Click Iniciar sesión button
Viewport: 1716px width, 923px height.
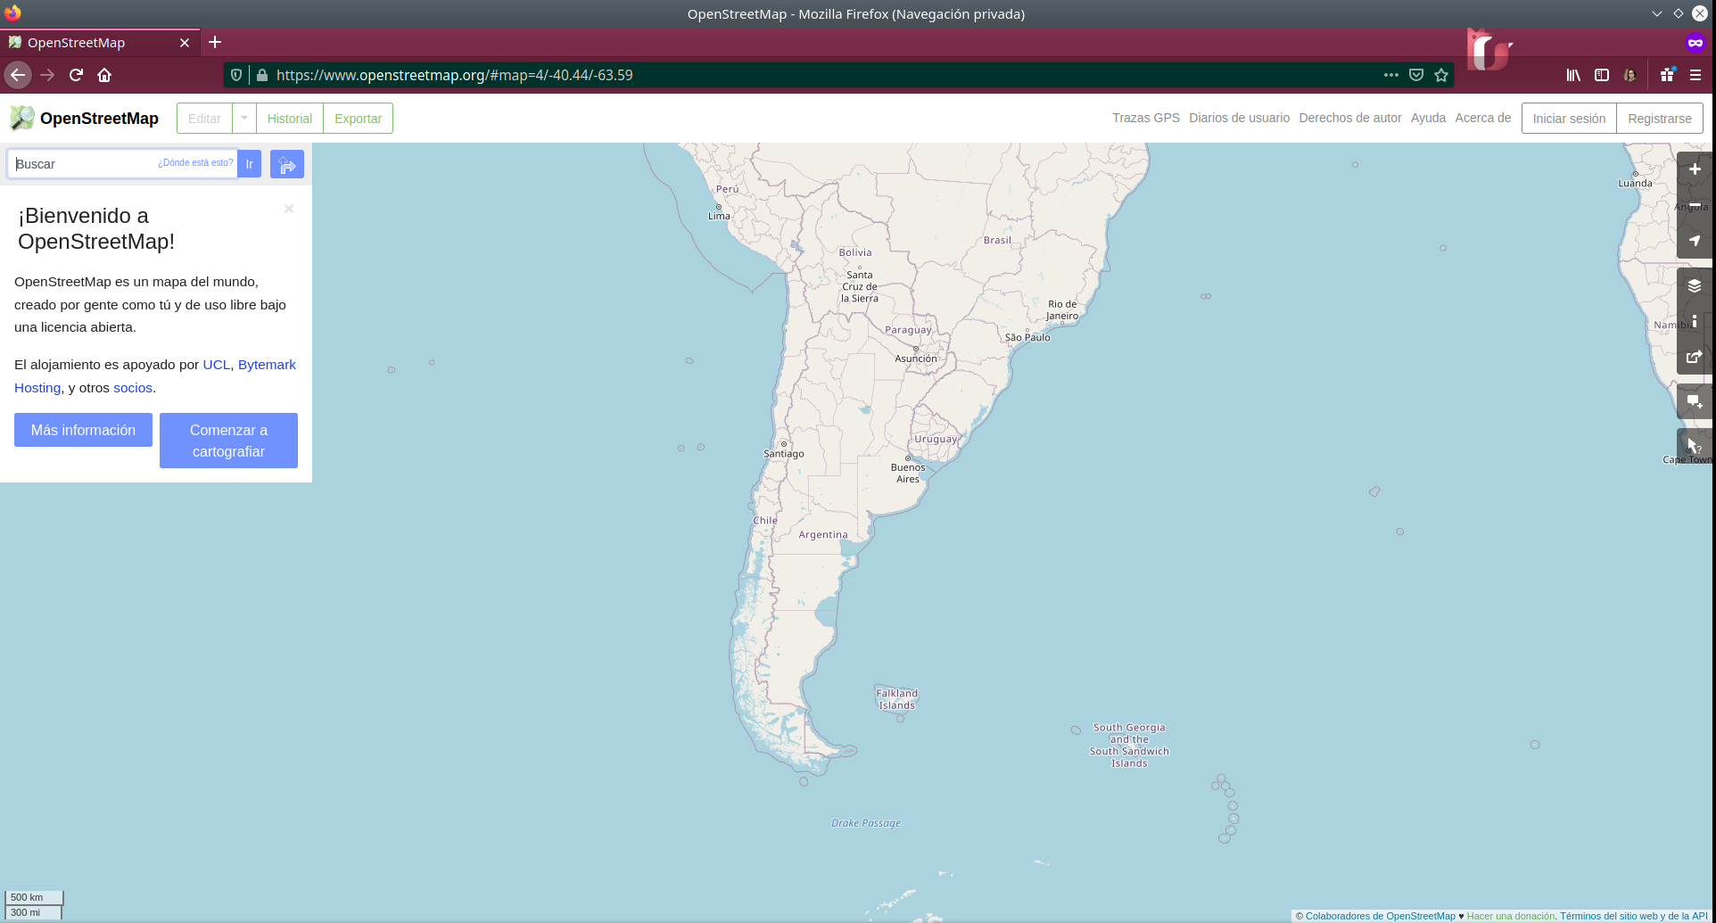click(1569, 118)
